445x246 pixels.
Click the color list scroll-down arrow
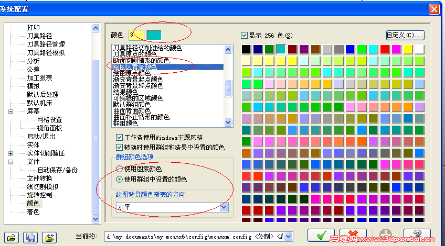228,122
